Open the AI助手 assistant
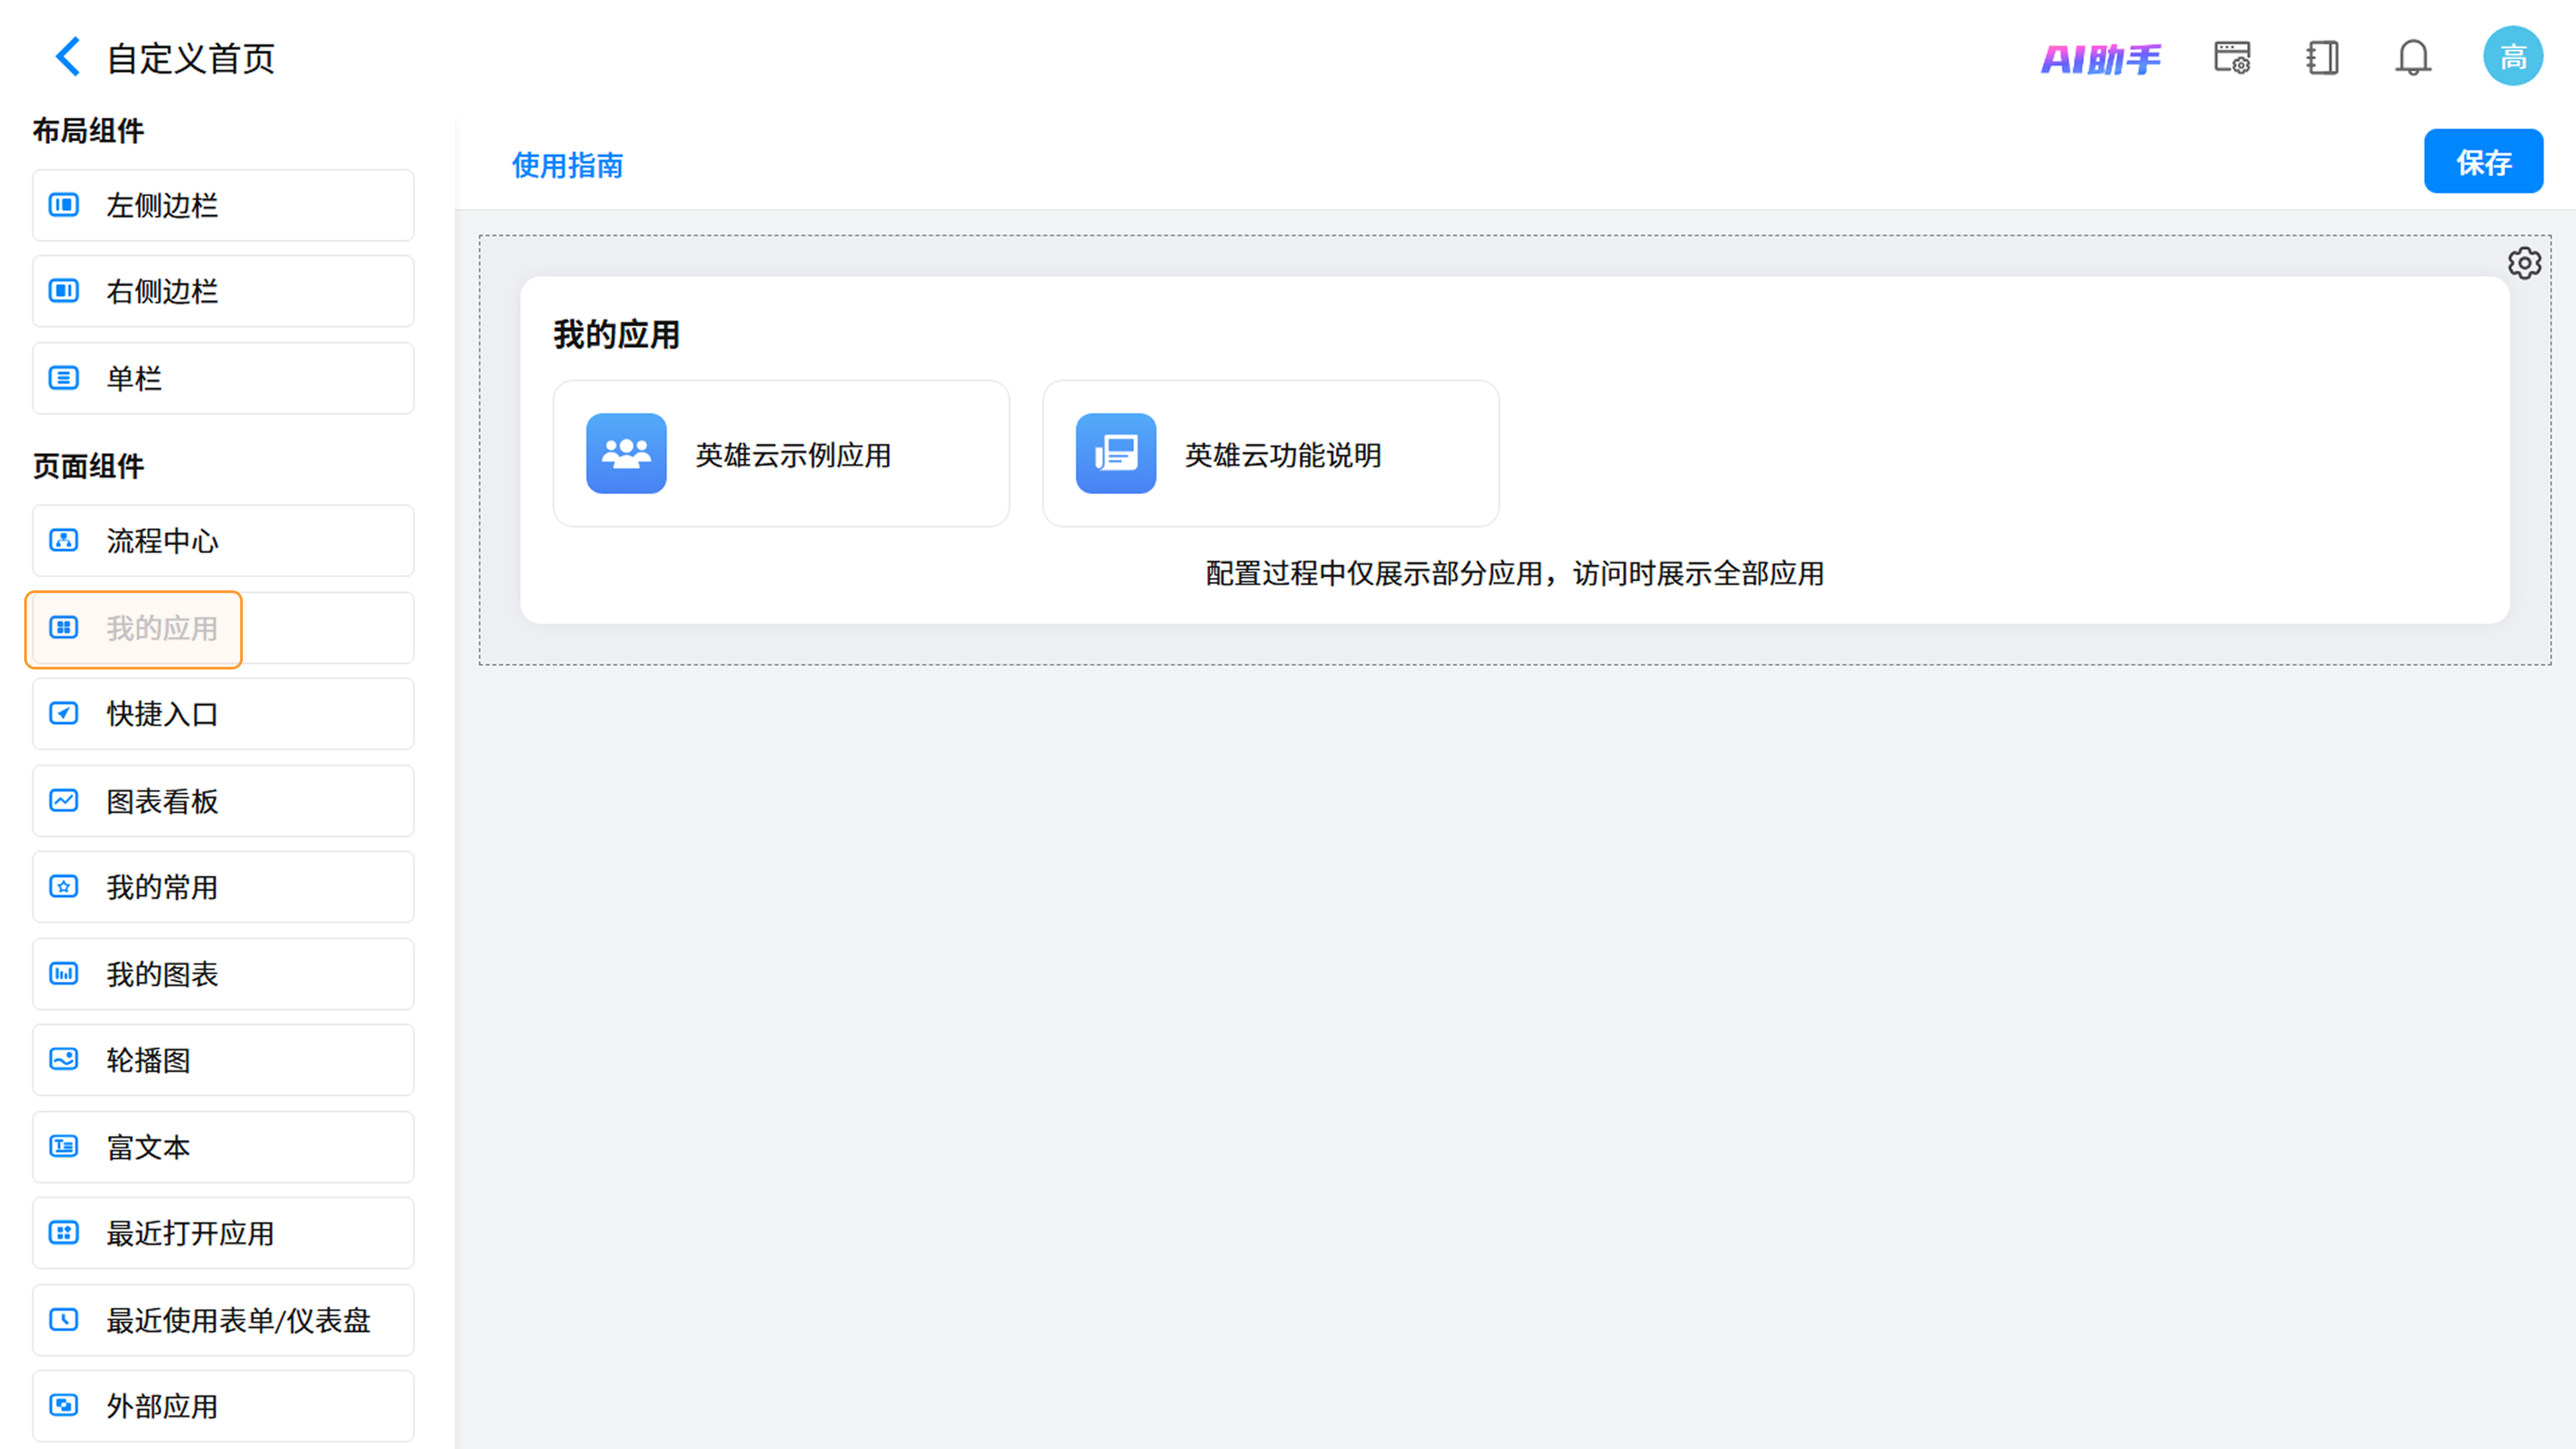Viewport: 2576px width, 1449px height. click(x=2100, y=59)
